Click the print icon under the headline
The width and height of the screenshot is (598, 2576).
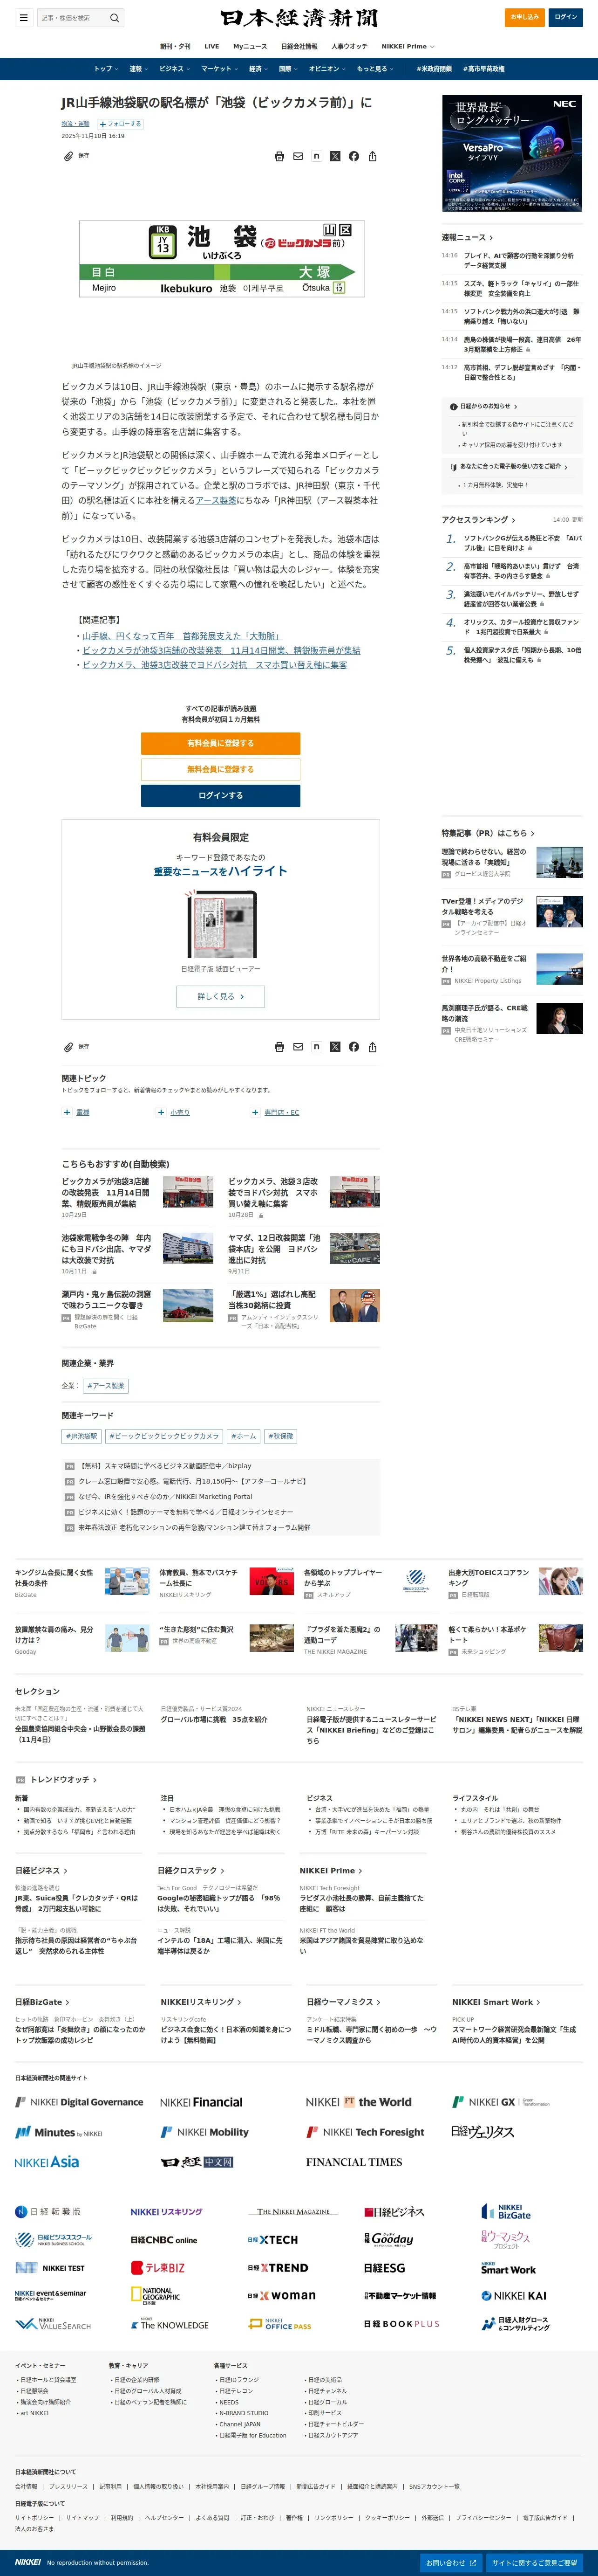[279, 156]
